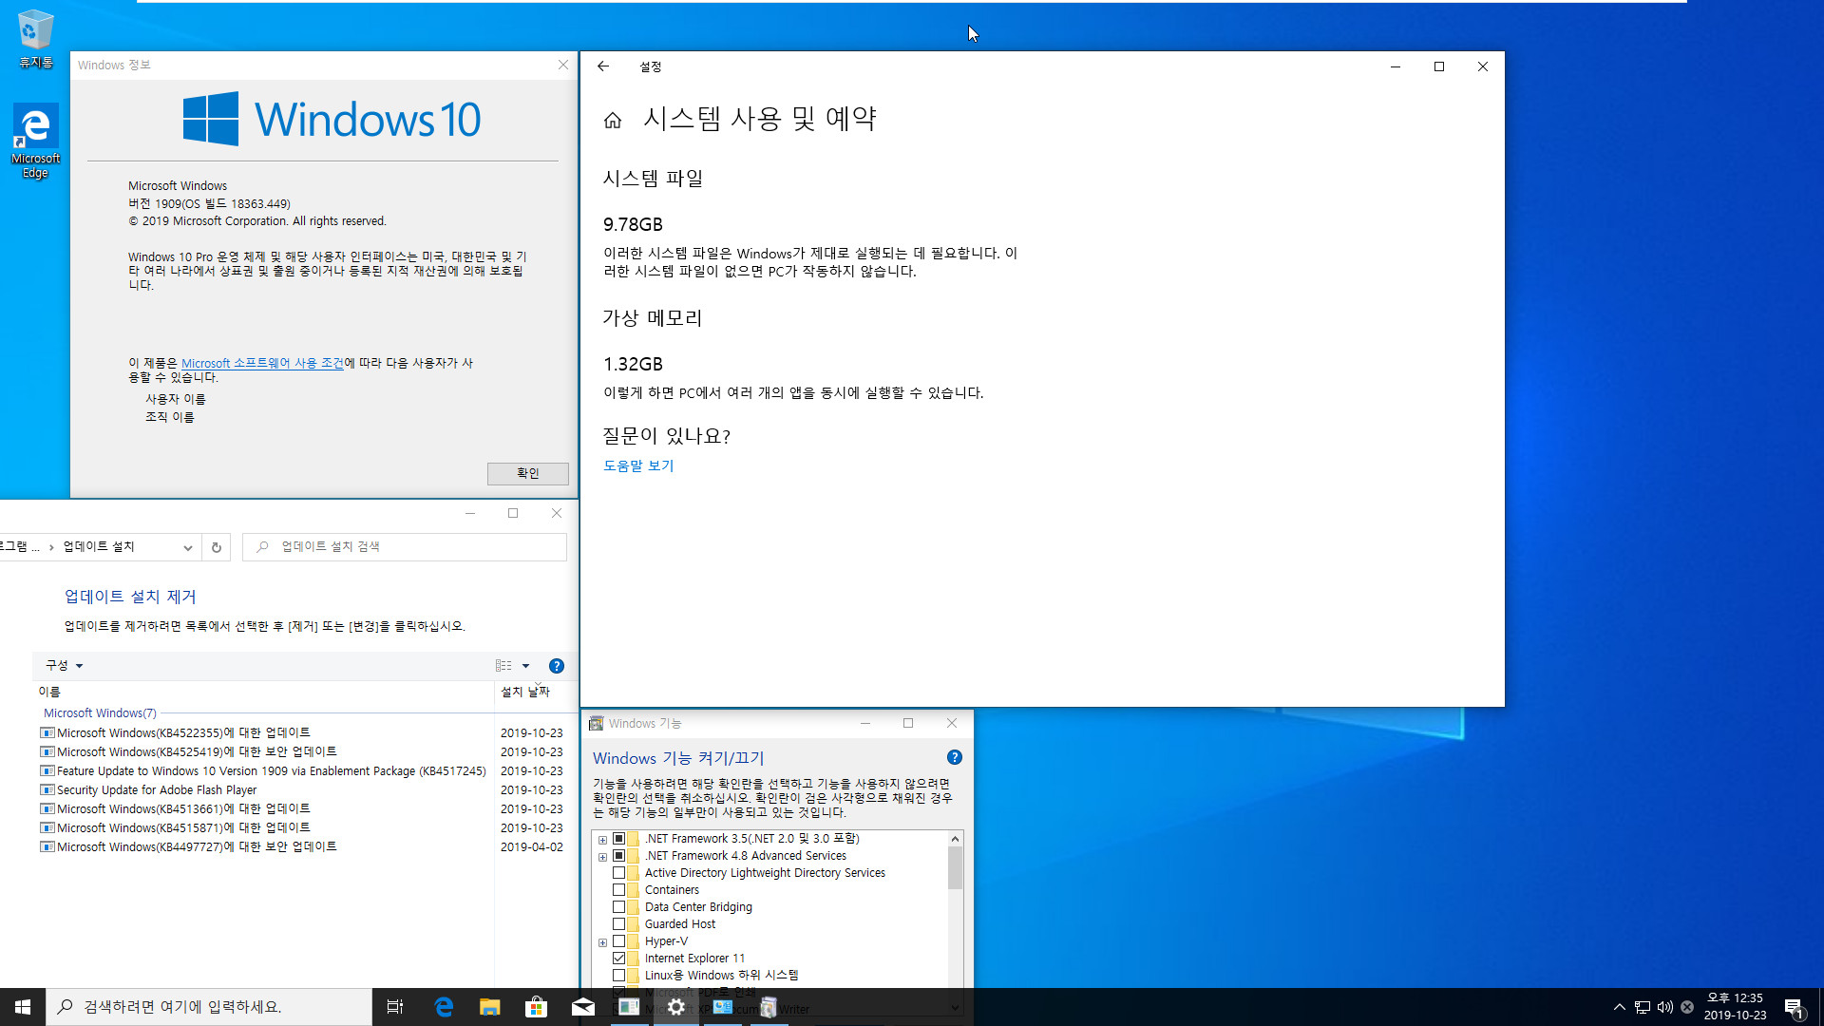
Task: Refresh the installed updates address bar
Action: [x=217, y=547]
